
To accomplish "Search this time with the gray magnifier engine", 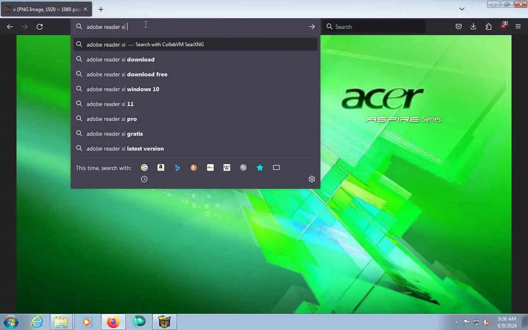I will [243, 167].
